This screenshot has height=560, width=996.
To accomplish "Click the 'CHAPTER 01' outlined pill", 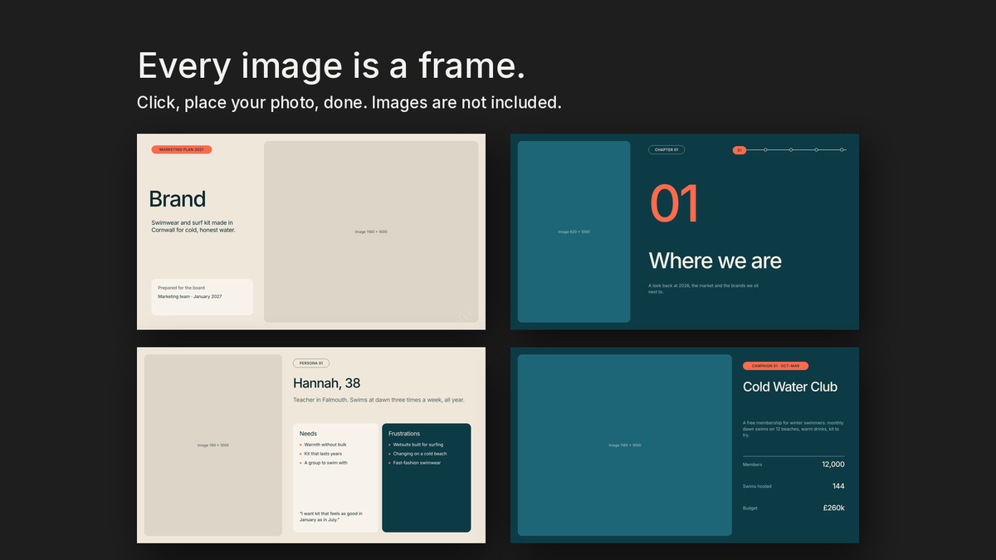I will click(666, 150).
